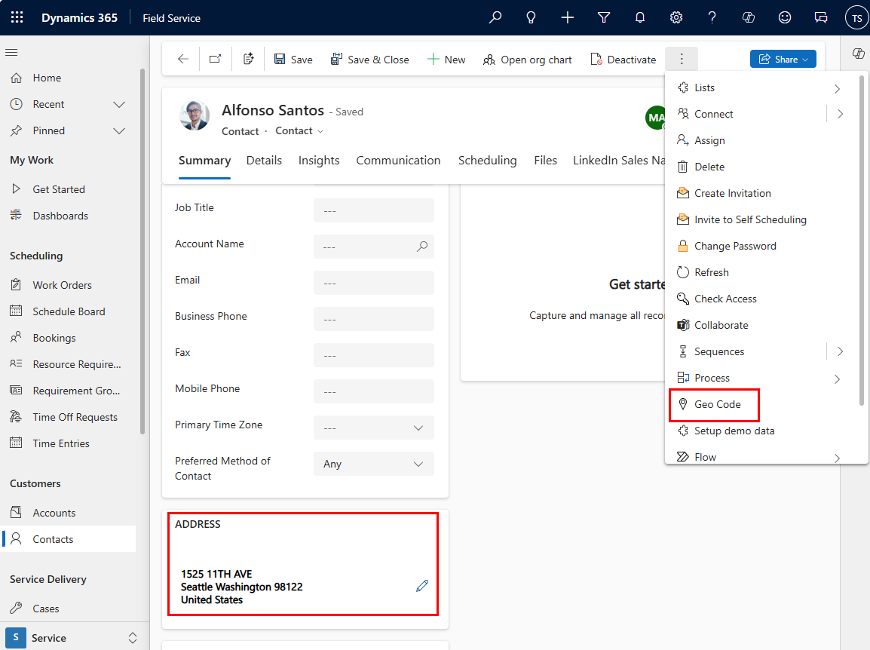Open the app launcher waffle icon

tap(17, 17)
